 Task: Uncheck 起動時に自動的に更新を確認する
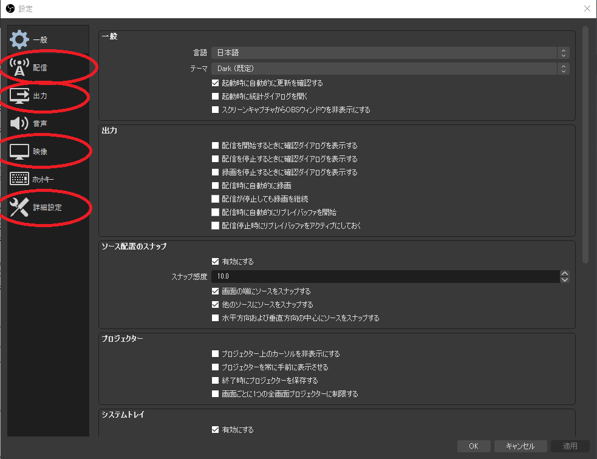coord(215,83)
